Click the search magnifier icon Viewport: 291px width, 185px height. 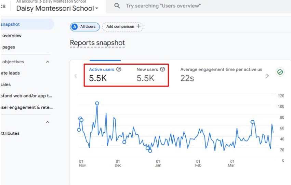click(x=117, y=6)
